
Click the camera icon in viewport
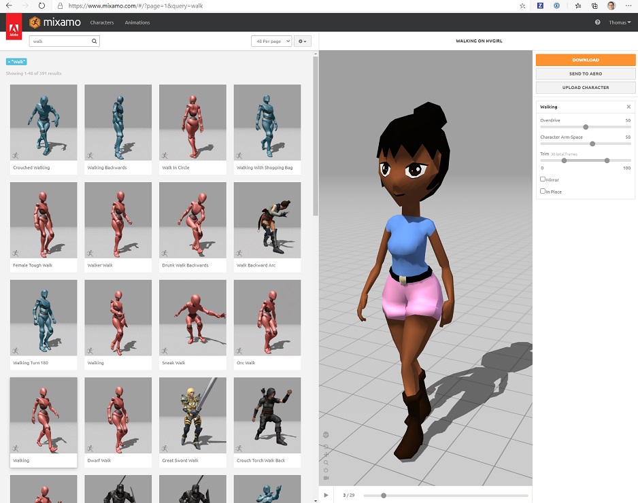pos(326,478)
